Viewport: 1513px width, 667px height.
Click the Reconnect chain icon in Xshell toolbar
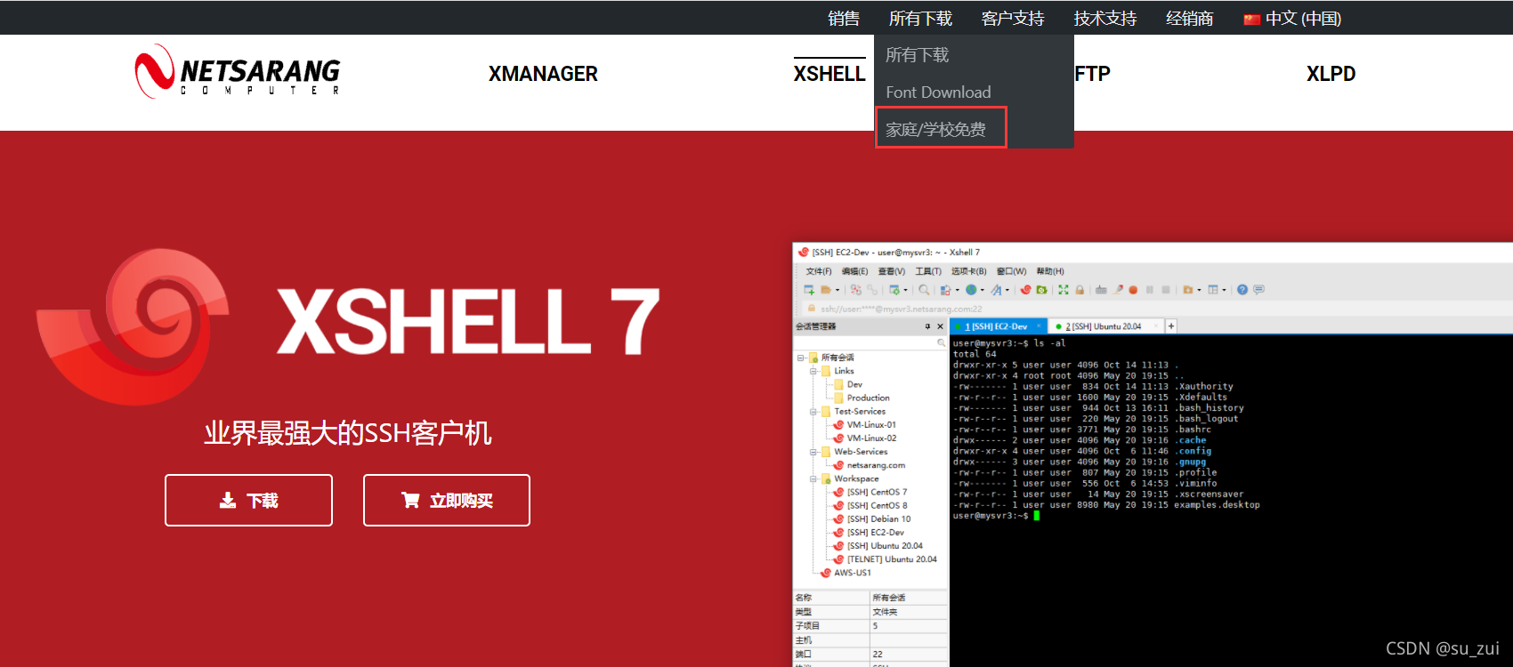tap(872, 290)
